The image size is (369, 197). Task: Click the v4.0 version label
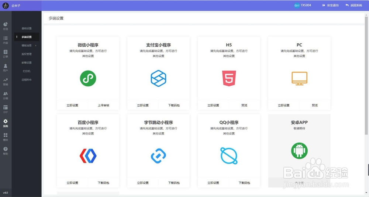click(6, 193)
